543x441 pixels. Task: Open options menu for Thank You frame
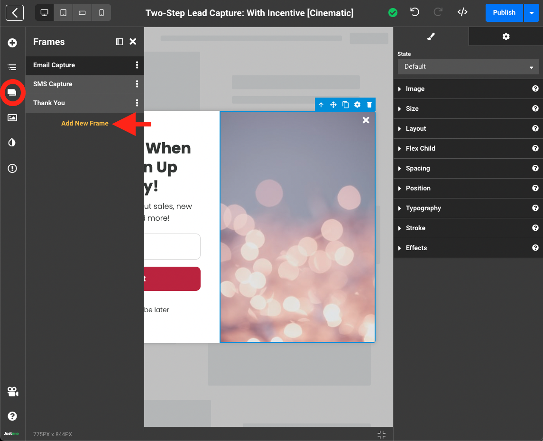137,103
